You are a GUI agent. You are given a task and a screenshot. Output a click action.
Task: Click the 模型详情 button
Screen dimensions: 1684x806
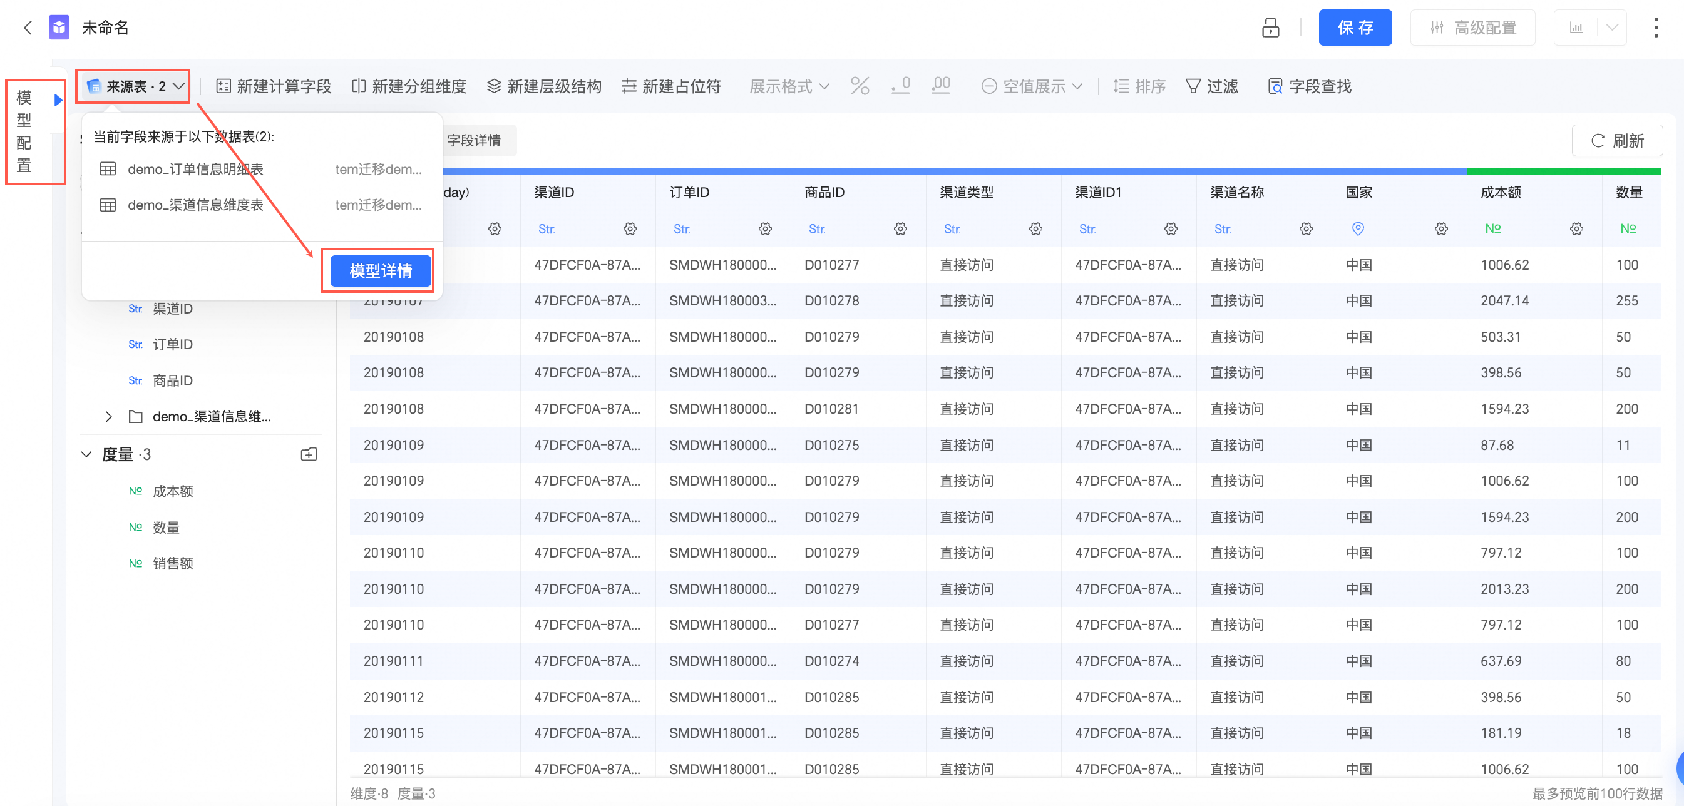(x=380, y=270)
